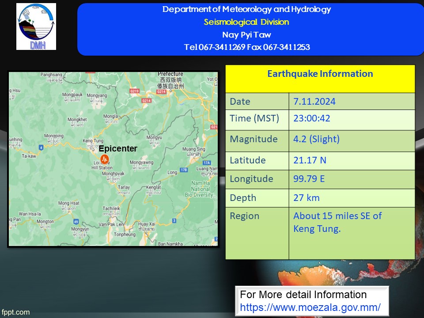Click the Date cell 7.11.2024
This screenshot has width=424, height=318.
point(314,102)
